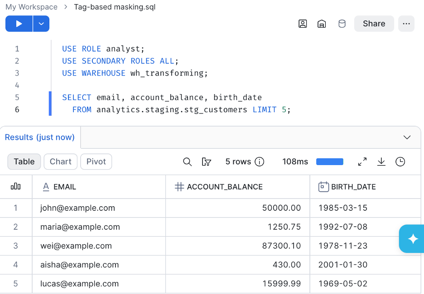Collapse the results panel chevron
Screen dimensions: 424x294
point(407,137)
